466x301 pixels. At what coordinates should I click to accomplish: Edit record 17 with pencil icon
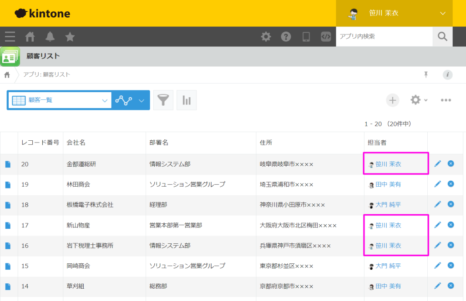(437, 225)
